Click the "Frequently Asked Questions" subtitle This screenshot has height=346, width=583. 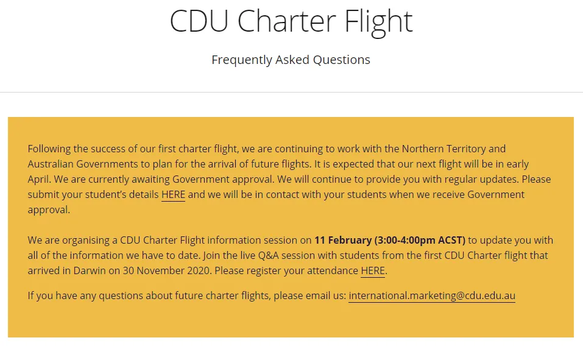291,60
